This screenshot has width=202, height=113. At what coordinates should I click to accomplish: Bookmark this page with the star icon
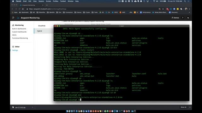pos(163,9)
